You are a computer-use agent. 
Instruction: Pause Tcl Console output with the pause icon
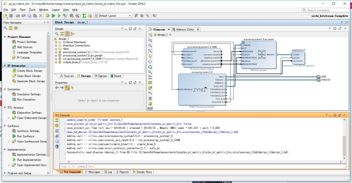coord(57,131)
